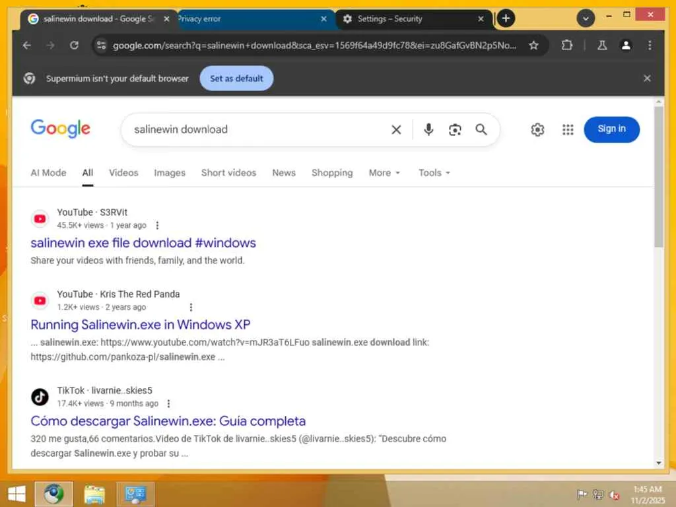Viewport: 676px width, 507px height.
Task: Switch to AI Mode
Action: point(48,173)
